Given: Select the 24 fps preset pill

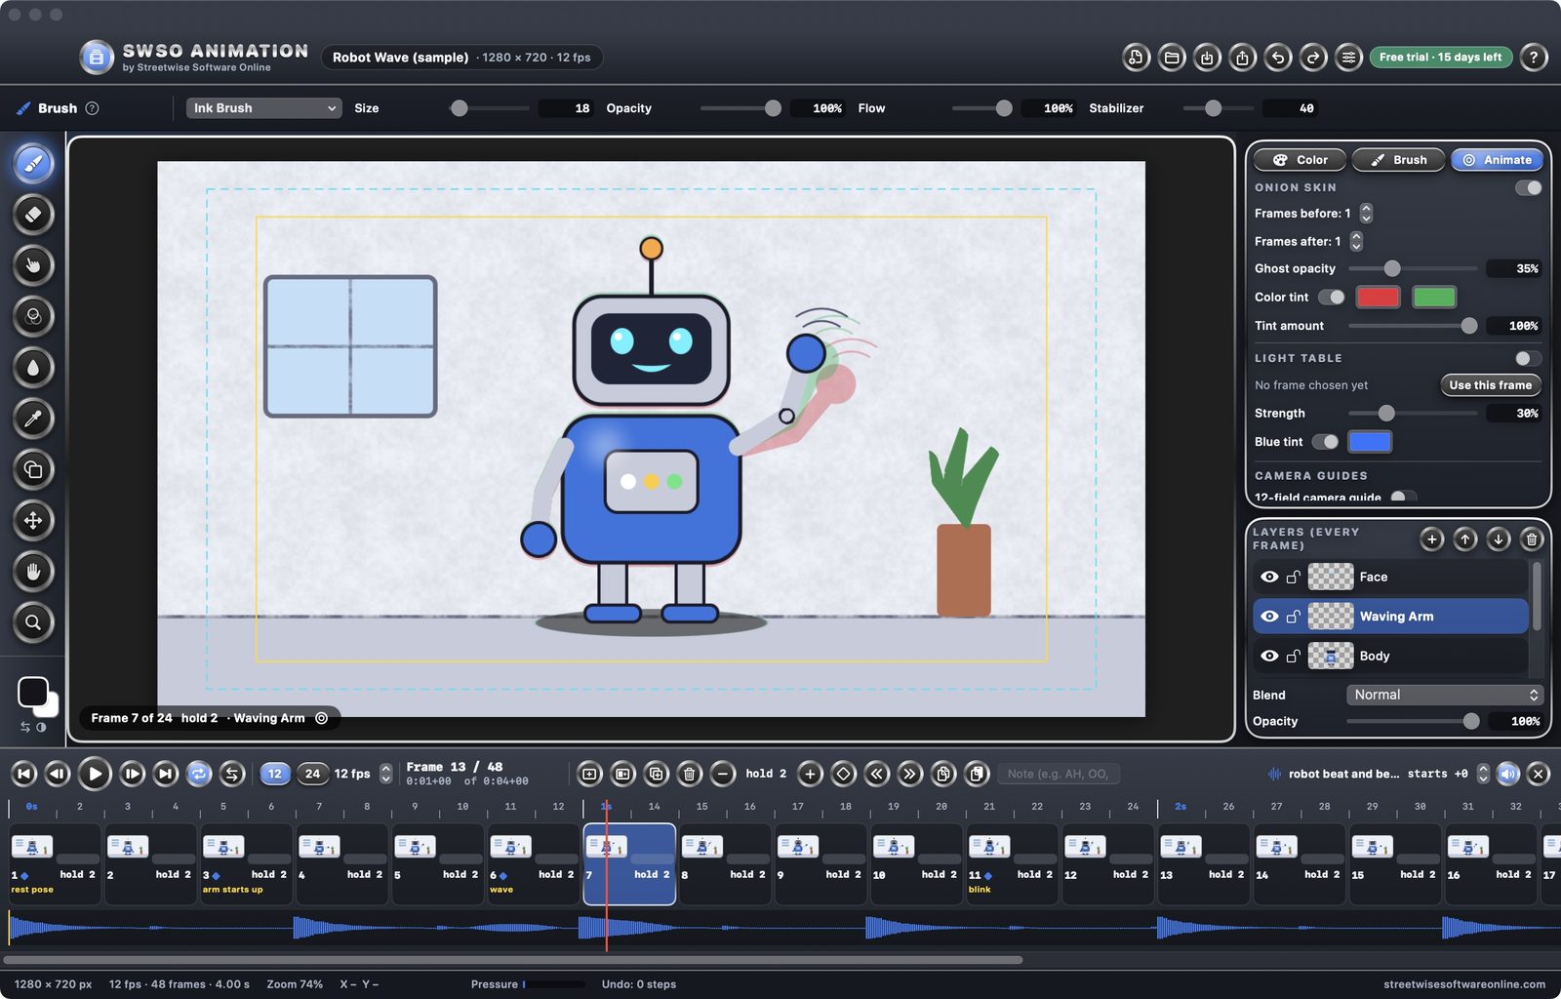Looking at the screenshot, I should (313, 774).
